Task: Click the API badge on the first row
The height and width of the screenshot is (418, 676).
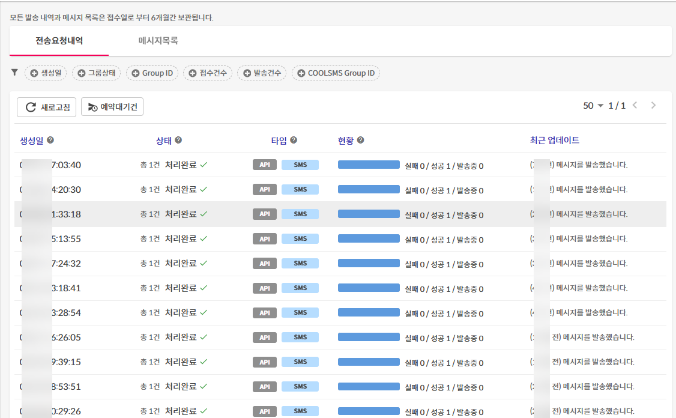Action: pos(265,164)
